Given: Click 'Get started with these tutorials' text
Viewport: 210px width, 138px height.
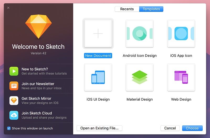Looking at the screenshot, I should [x=44, y=73].
